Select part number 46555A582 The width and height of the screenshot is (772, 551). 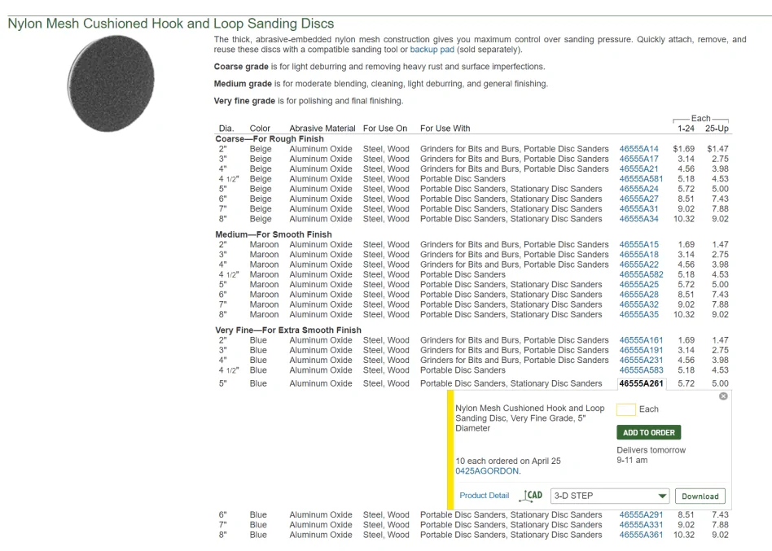pos(641,274)
